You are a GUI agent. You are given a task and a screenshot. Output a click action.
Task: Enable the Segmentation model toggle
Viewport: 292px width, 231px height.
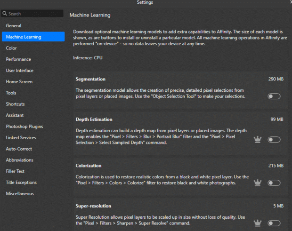click(274, 96)
